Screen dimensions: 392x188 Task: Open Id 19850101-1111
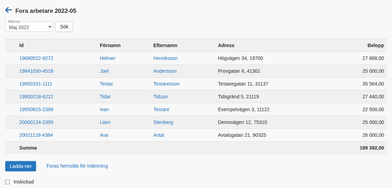point(36,84)
